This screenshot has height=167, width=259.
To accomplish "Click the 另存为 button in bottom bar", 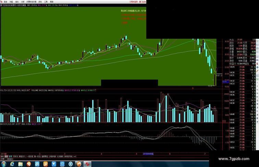I will [x=15, y=156].
